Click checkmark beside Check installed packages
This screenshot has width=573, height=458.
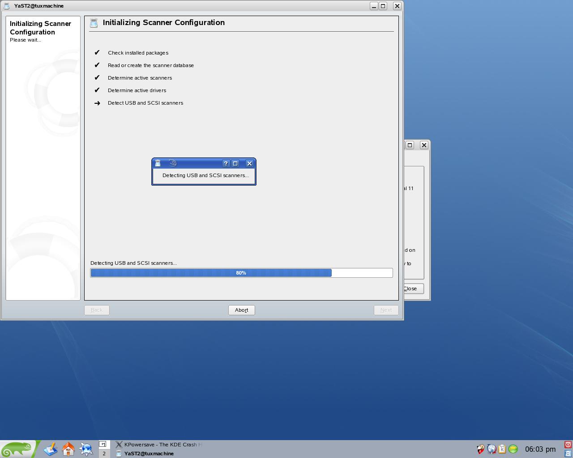click(97, 52)
